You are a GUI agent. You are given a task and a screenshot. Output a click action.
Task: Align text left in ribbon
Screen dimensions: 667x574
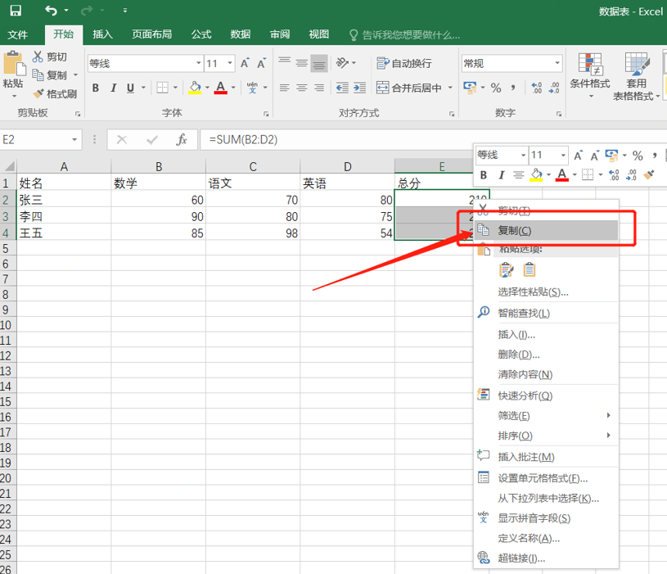click(284, 88)
